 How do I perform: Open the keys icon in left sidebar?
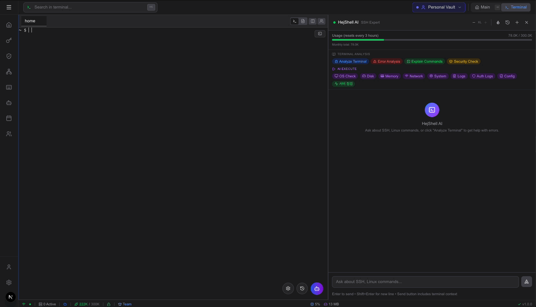point(9,40)
